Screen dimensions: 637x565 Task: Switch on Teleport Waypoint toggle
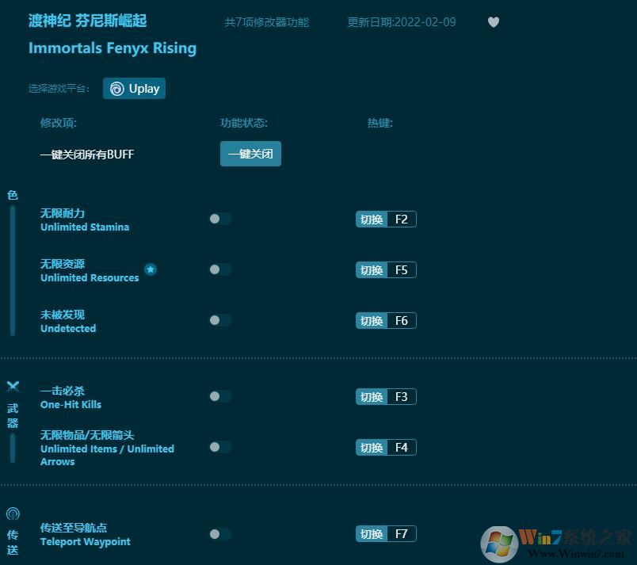pos(220,534)
